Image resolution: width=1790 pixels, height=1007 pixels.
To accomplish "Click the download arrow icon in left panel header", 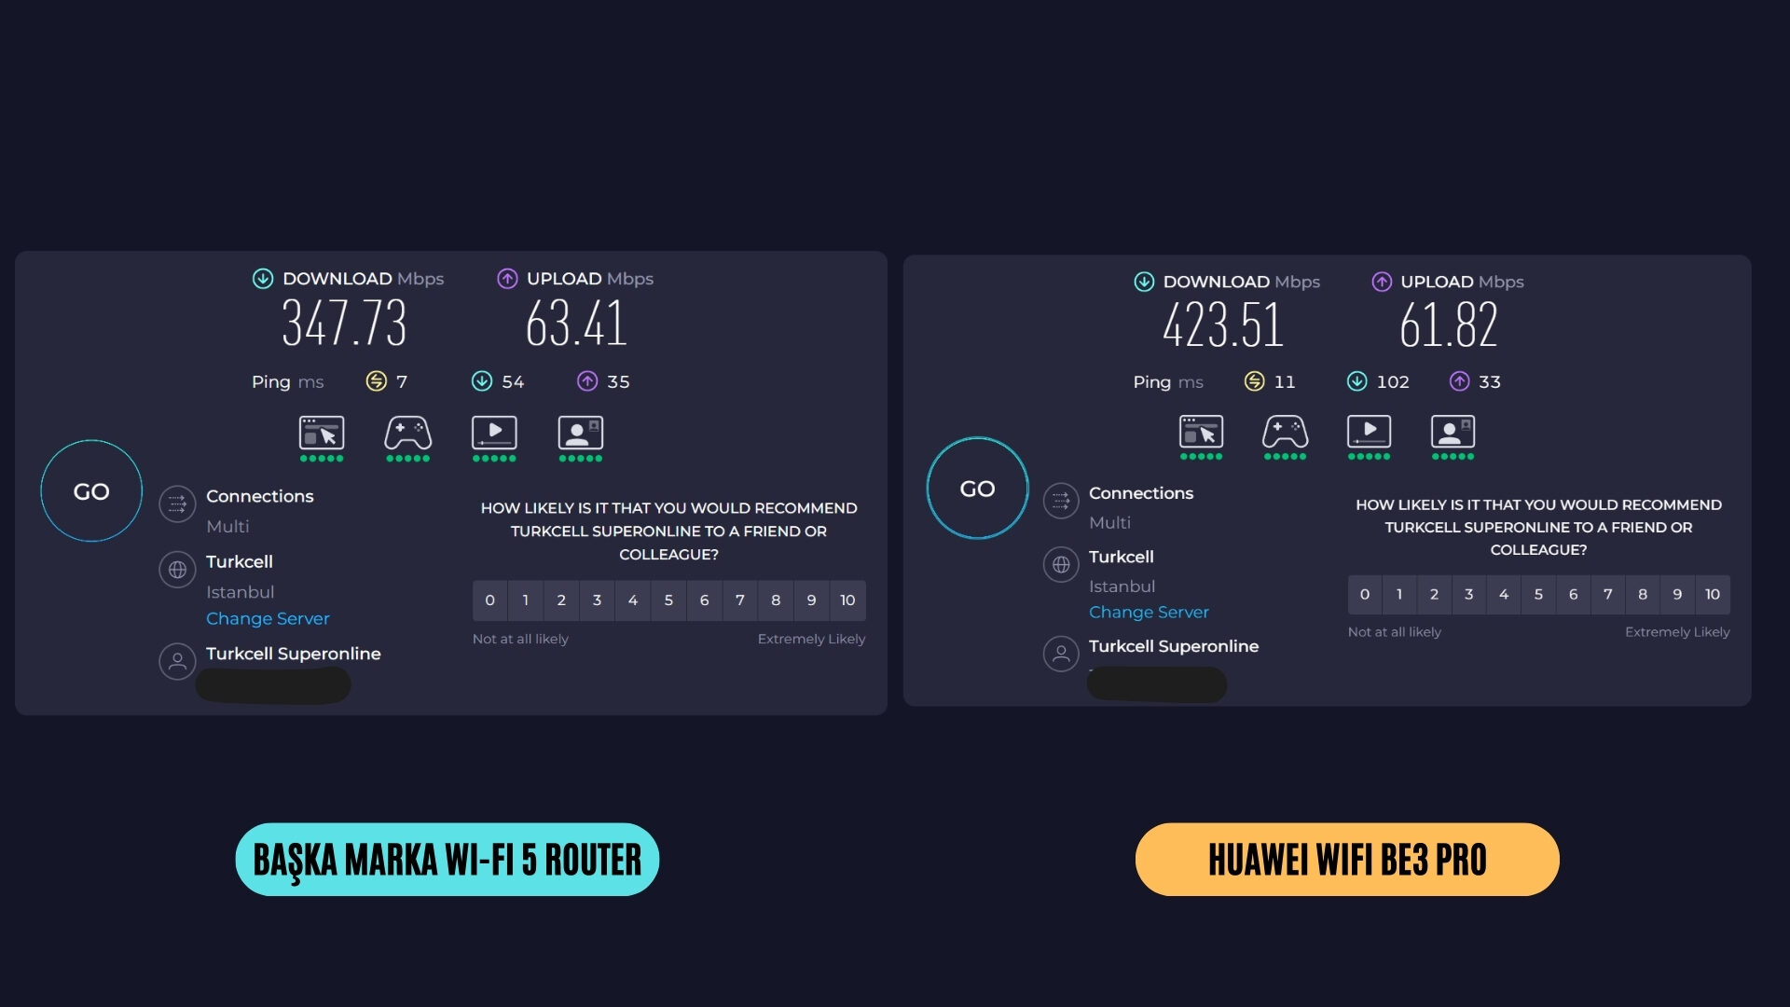I will [x=263, y=278].
